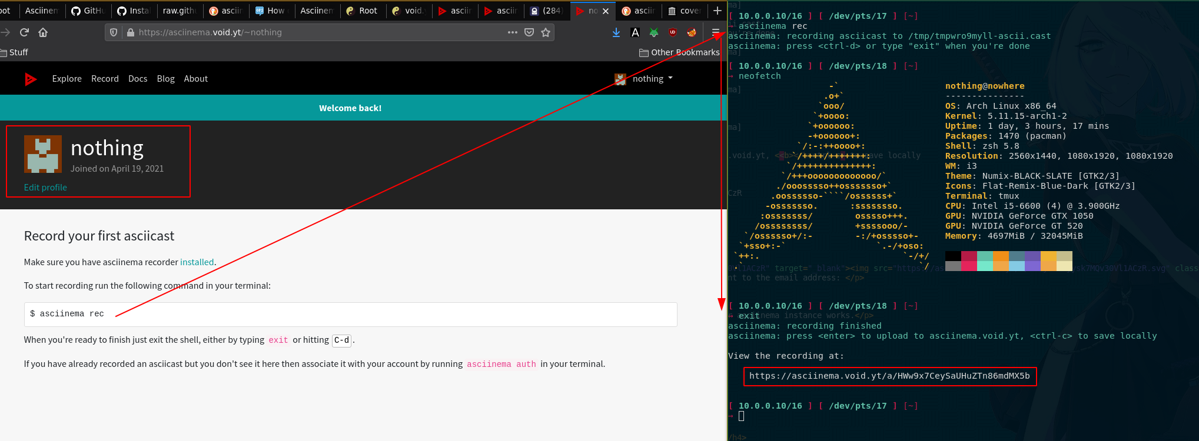Click 'nothing@nowhere' in neofetch output
The image size is (1199, 441).
click(985, 86)
